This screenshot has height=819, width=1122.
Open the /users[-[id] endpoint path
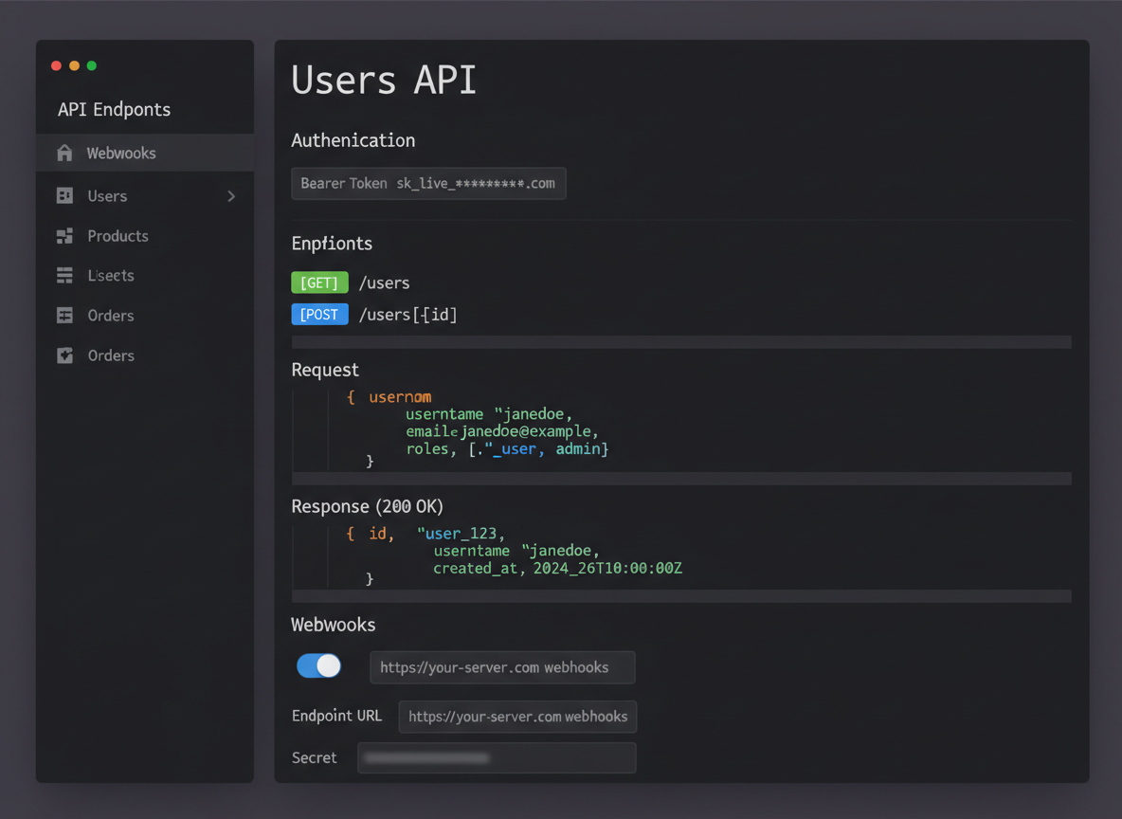407,315
